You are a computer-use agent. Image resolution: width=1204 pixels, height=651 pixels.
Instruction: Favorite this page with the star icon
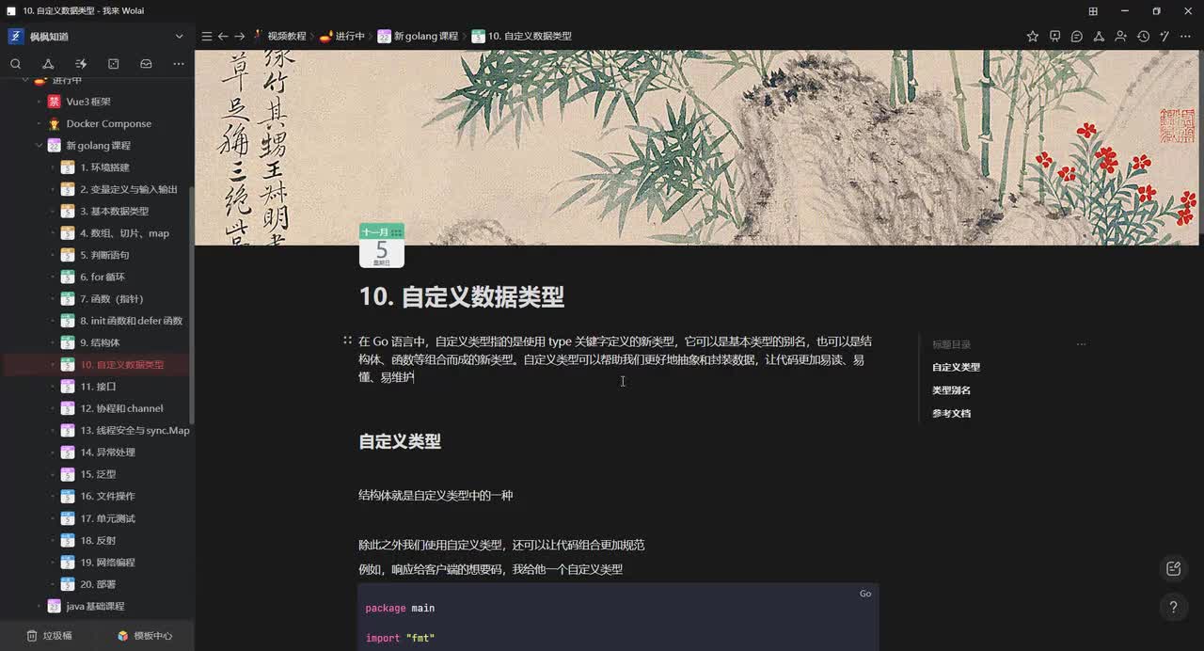[x=1033, y=36]
